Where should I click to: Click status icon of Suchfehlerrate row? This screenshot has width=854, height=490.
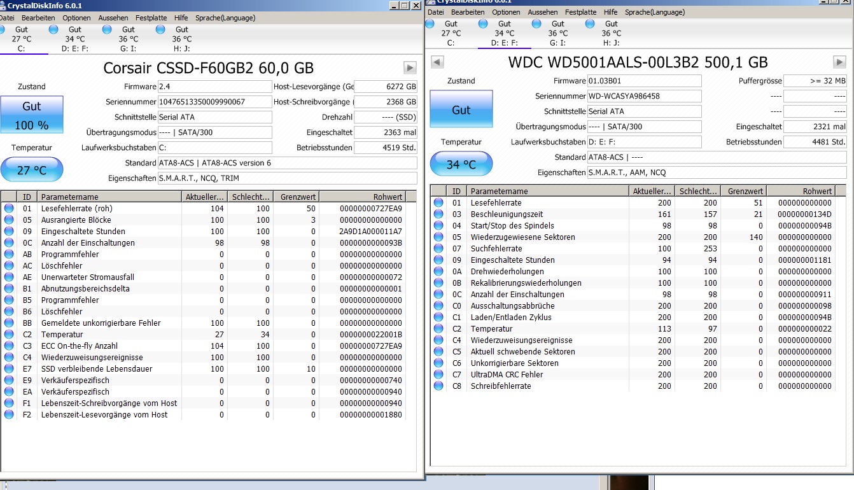tap(438, 248)
